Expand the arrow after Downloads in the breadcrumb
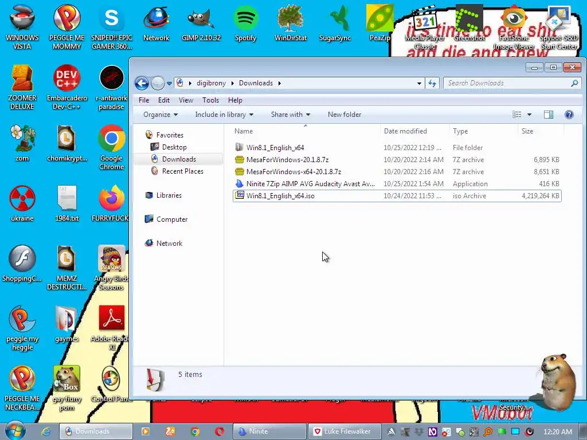587x440 pixels. [279, 83]
